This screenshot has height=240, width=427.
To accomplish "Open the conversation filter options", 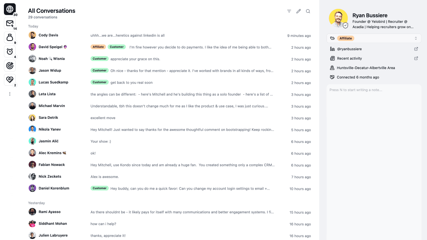I will pos(289,11).
